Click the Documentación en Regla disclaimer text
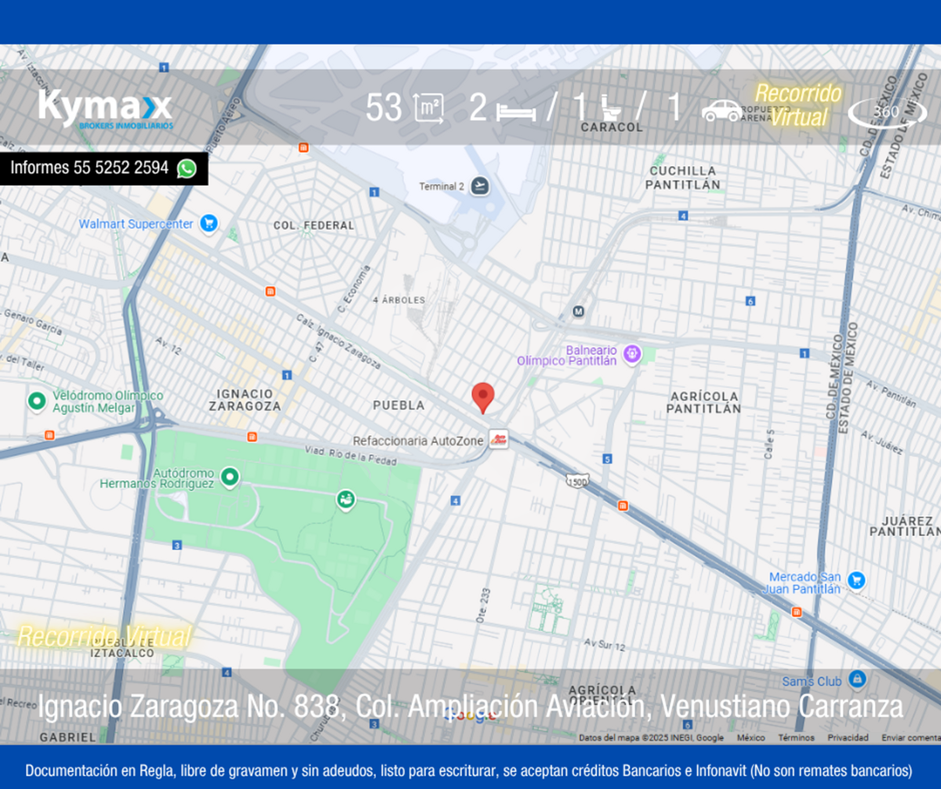This screenshot has width=941, height=789. (469, 771)
